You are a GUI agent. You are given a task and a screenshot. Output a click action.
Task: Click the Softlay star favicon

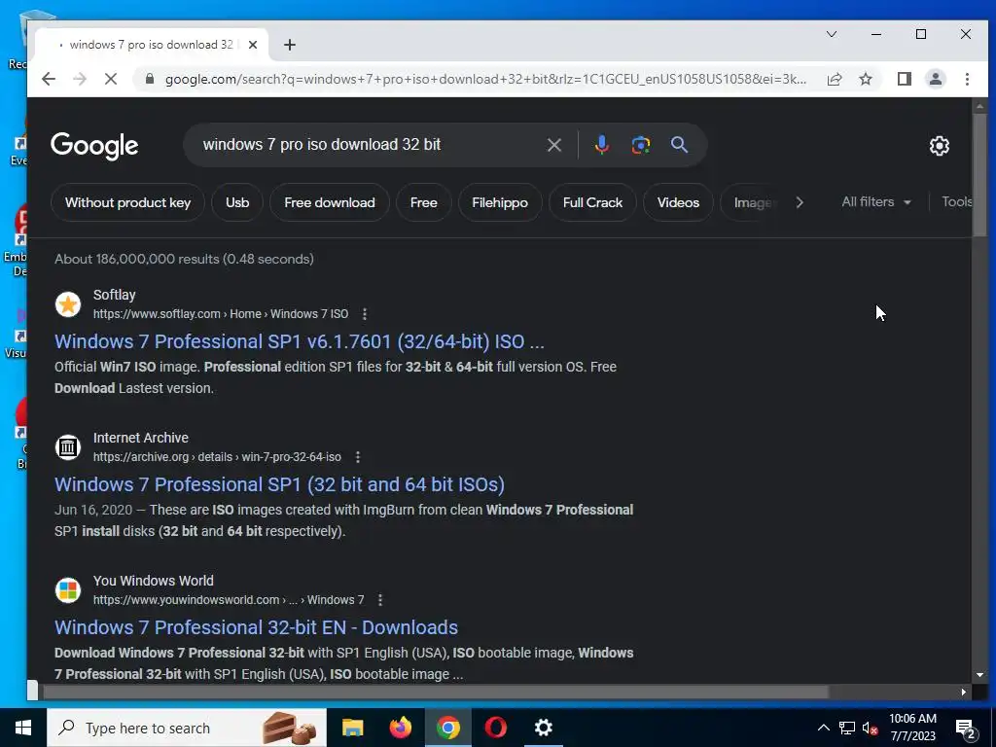click(x=68, y=304)
